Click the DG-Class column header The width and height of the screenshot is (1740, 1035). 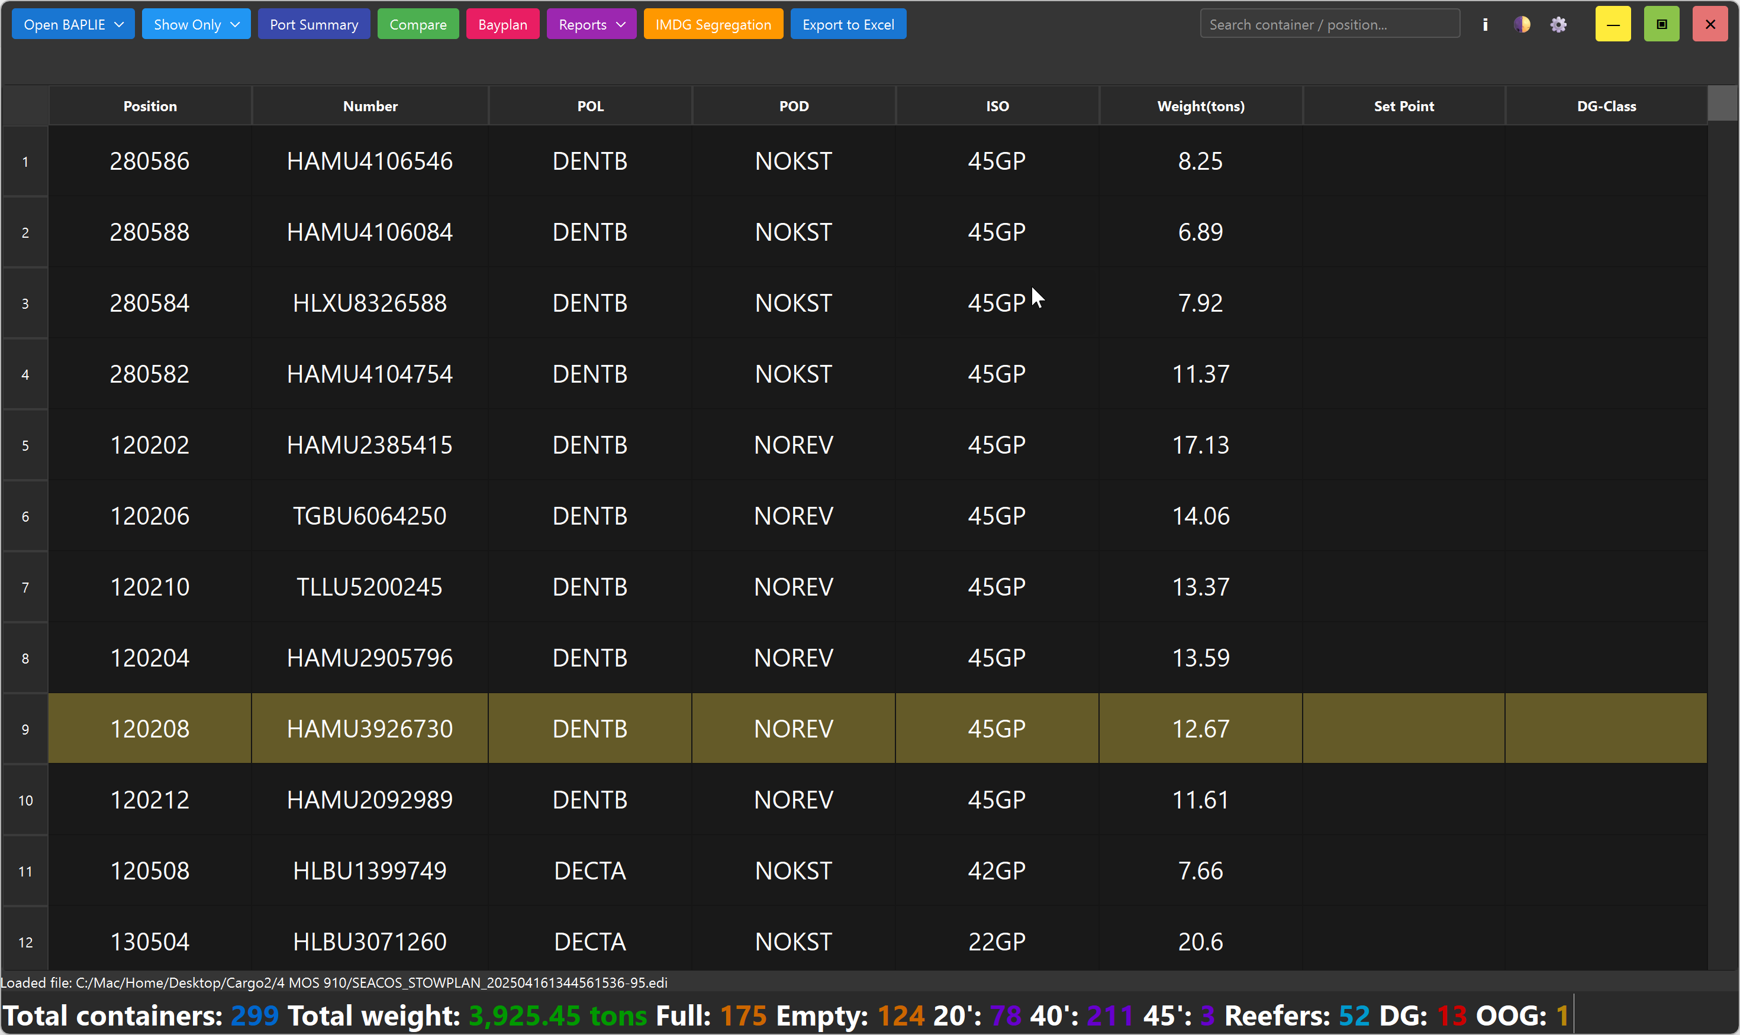click(x=1606, y=106)
